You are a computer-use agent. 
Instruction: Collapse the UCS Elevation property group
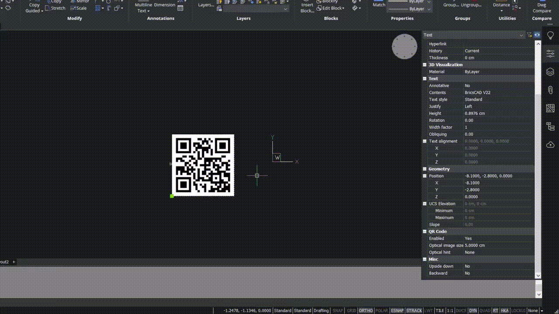tap(424, 204)
